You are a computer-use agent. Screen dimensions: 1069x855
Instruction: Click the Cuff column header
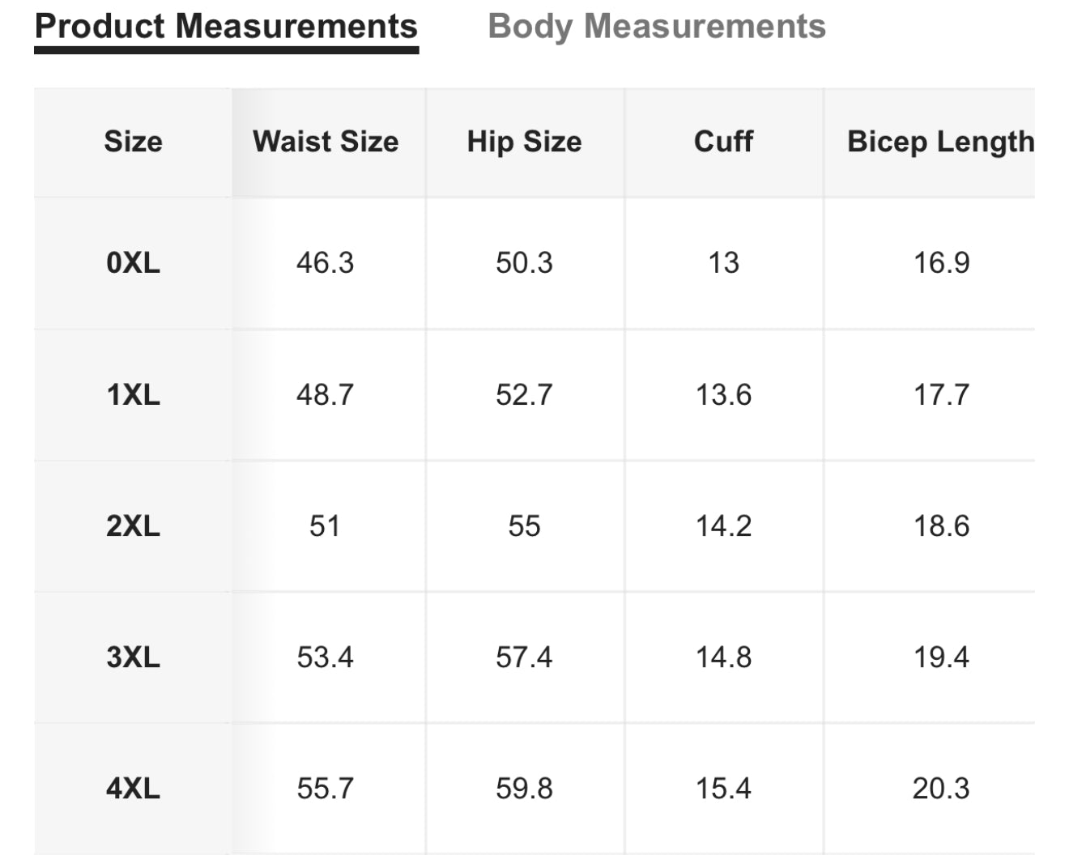[x=723, y=142]
